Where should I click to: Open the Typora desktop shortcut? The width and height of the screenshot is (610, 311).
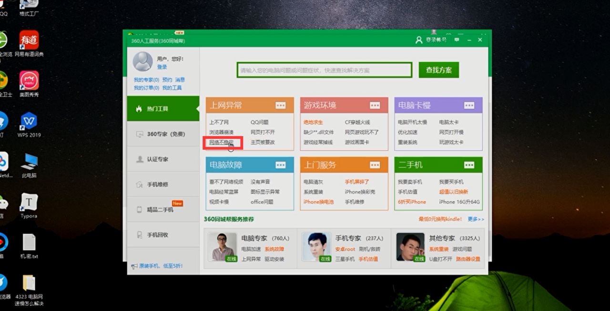[29, 205]
